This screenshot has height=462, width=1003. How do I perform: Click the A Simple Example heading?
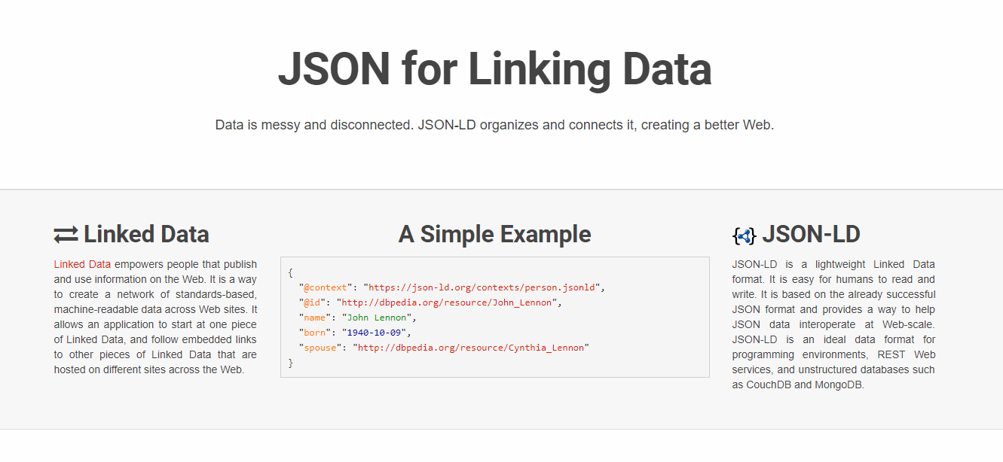[494, 234]
